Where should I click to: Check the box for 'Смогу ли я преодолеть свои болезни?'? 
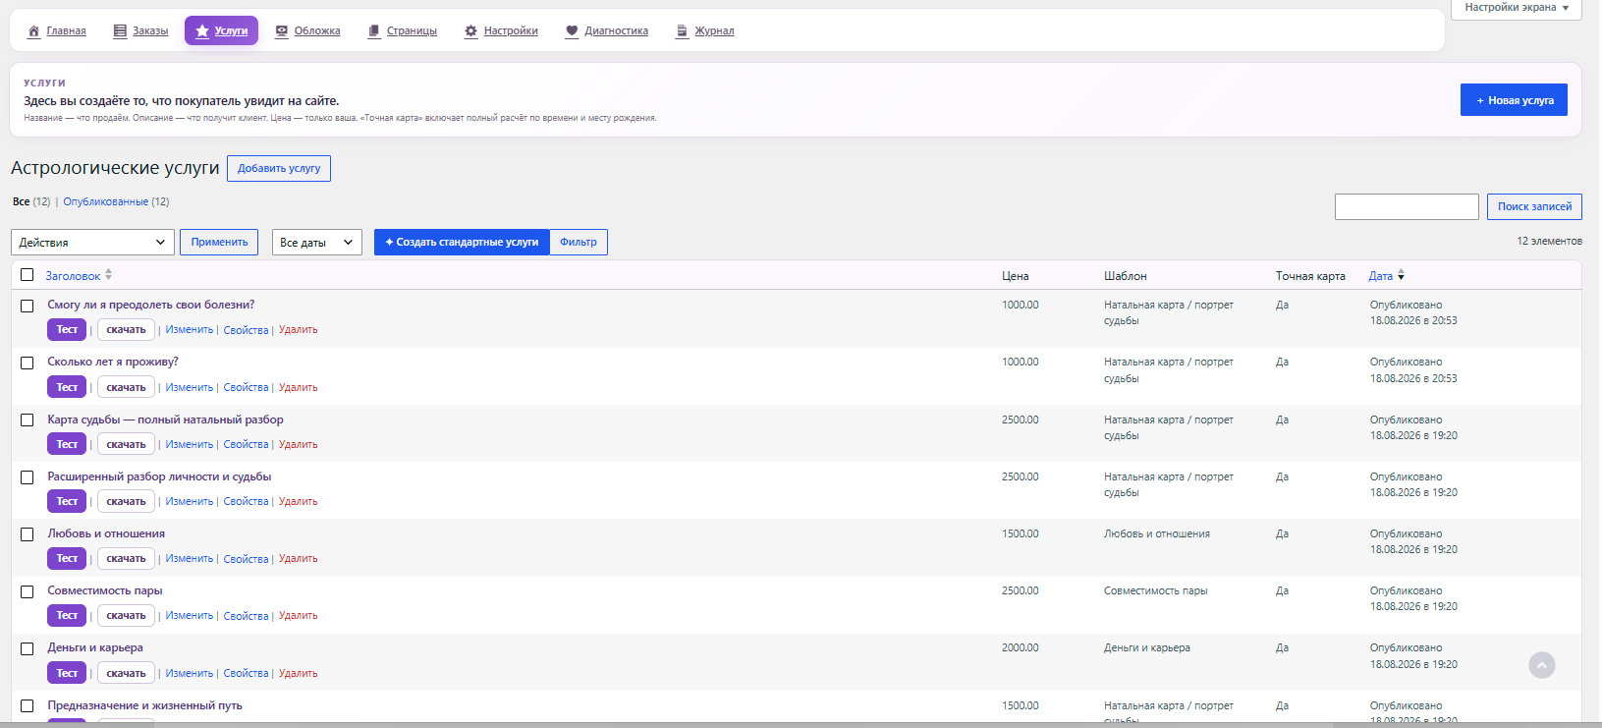(28, 306)
